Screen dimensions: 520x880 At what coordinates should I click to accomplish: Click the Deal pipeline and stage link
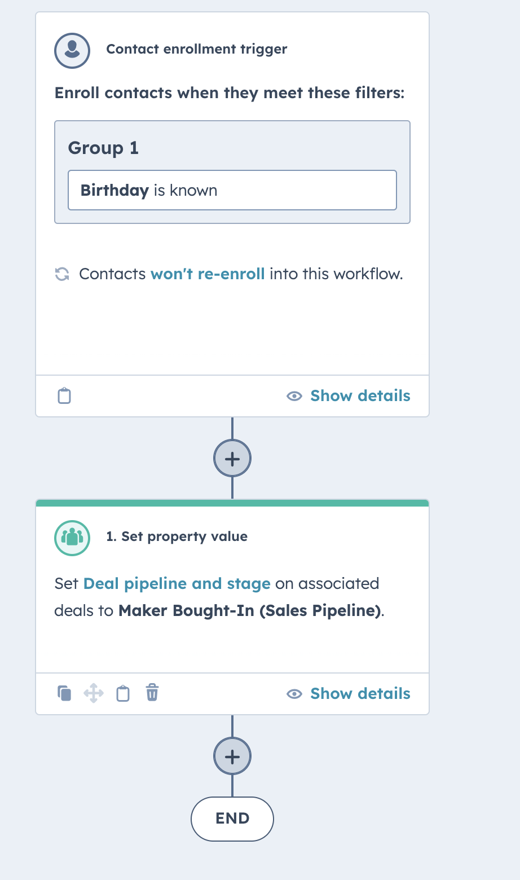coord(177,583)
